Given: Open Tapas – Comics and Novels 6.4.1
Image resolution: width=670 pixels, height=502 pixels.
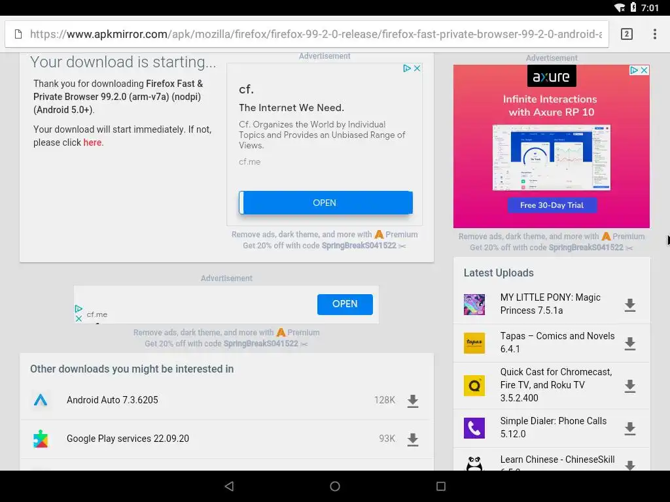Looking at the screenshot, I should click(557, 343).
